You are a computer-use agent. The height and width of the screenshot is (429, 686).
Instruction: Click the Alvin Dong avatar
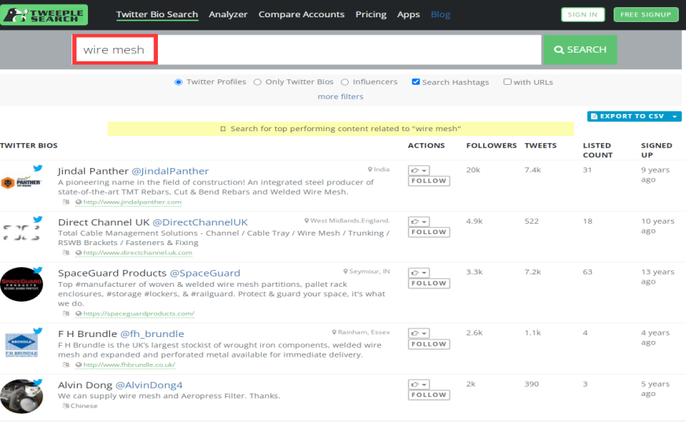click(x=21, y=397)
